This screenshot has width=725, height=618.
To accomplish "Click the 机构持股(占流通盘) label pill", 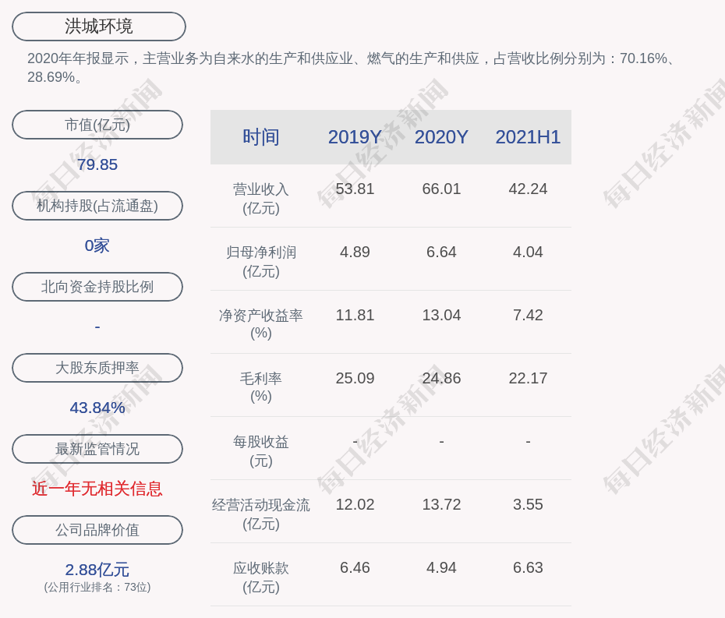I will coord(97,206).
